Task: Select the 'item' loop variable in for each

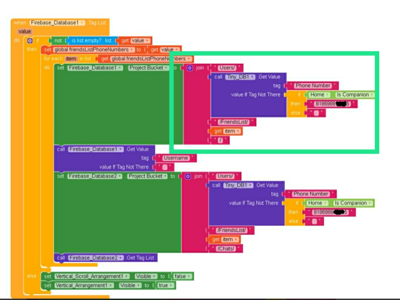Action: (x=71, y=59)
